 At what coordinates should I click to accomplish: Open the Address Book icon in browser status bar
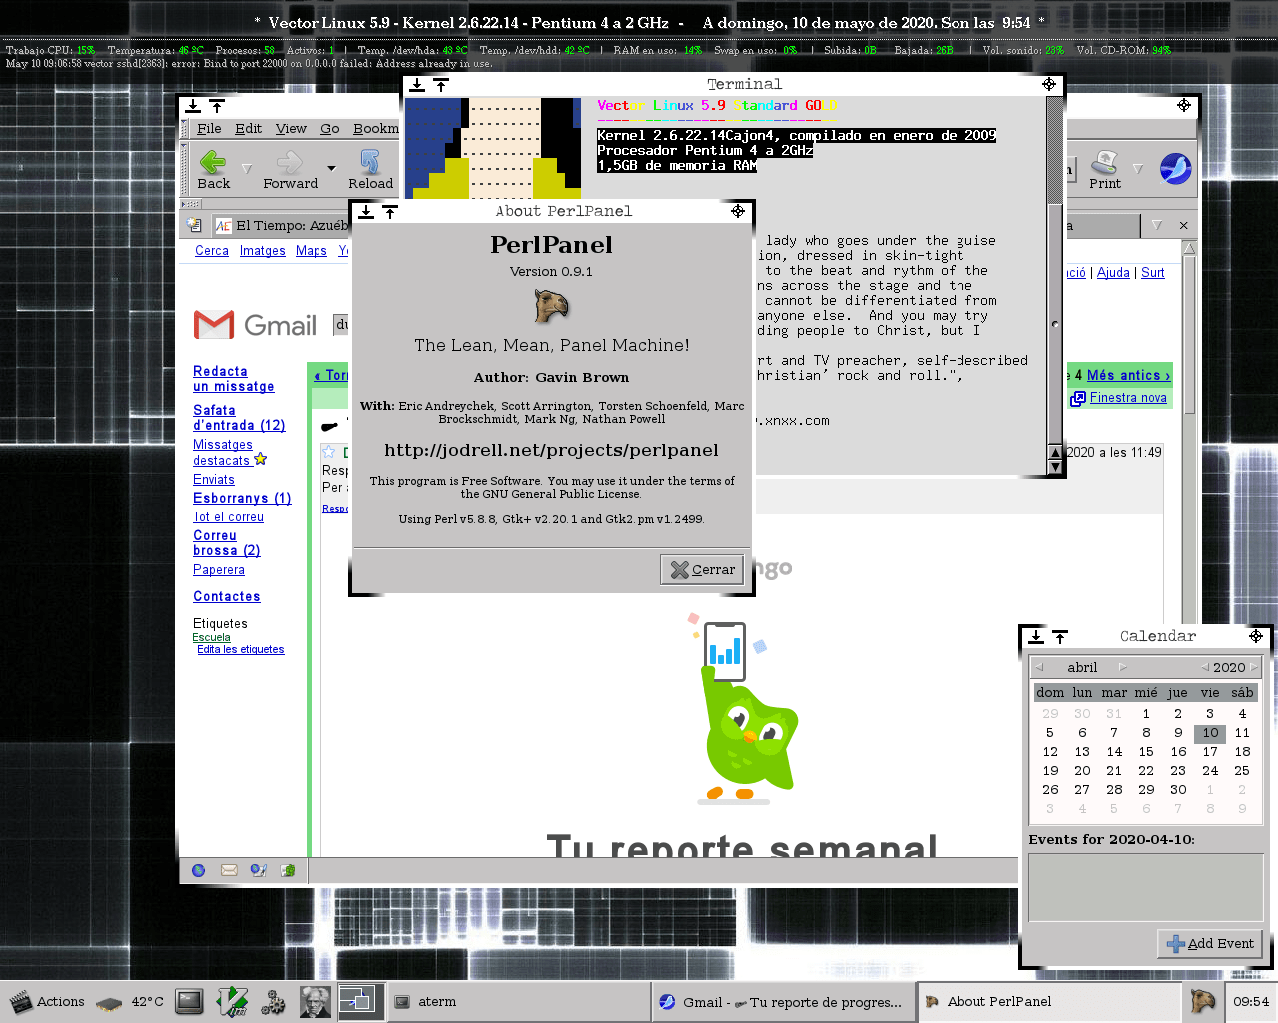pyautogui.click(x=288, y=870)
